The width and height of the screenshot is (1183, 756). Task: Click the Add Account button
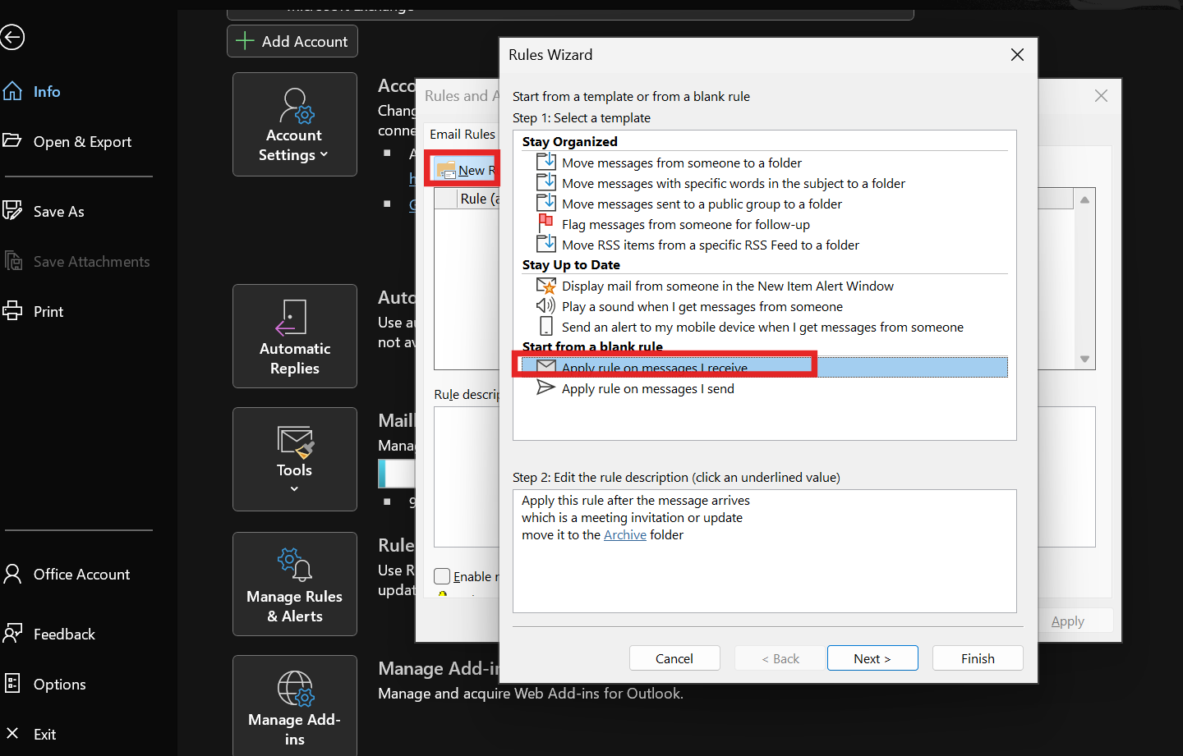(292, 41)
